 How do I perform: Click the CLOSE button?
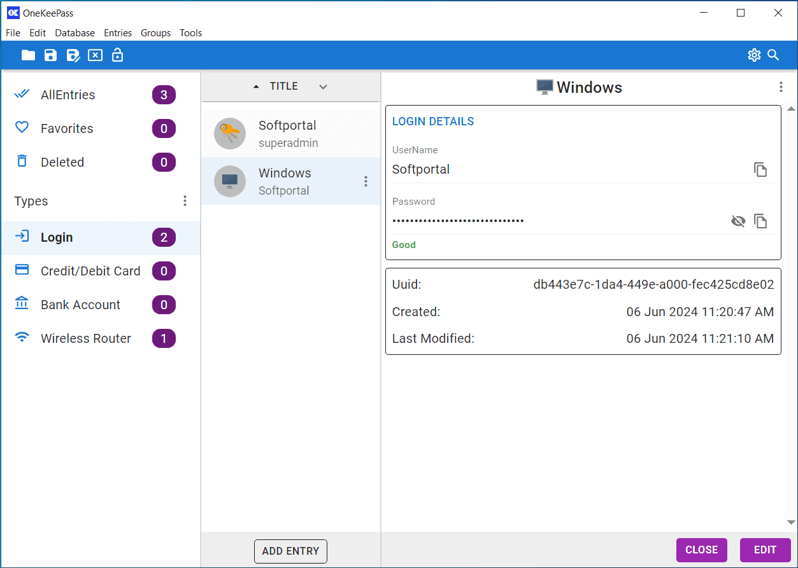coord(702,550)
